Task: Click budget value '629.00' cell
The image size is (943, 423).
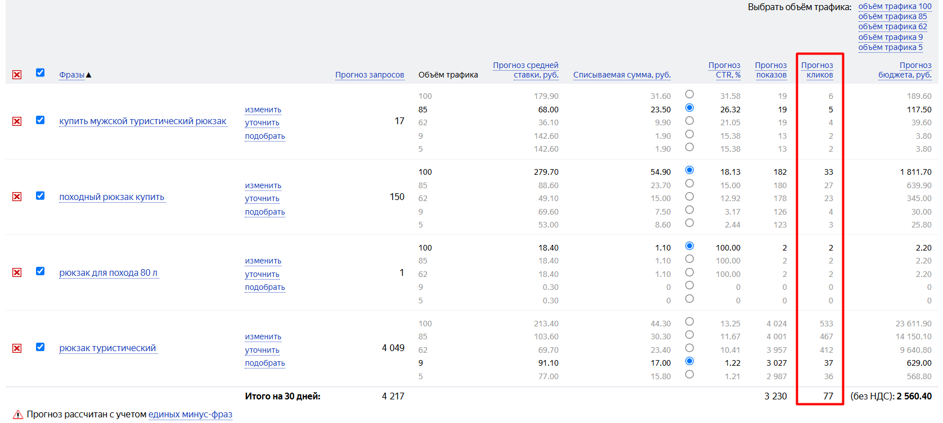Action: [919, 363]
